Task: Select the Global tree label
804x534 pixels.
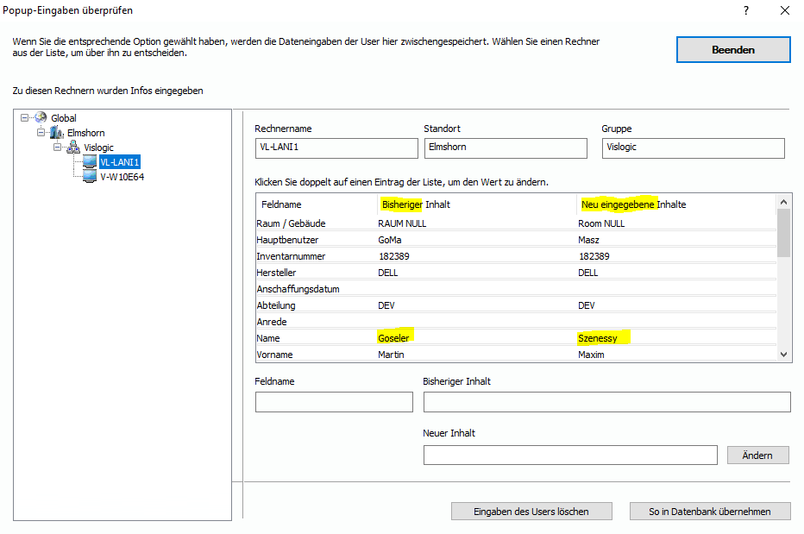Action: (64, 118)
